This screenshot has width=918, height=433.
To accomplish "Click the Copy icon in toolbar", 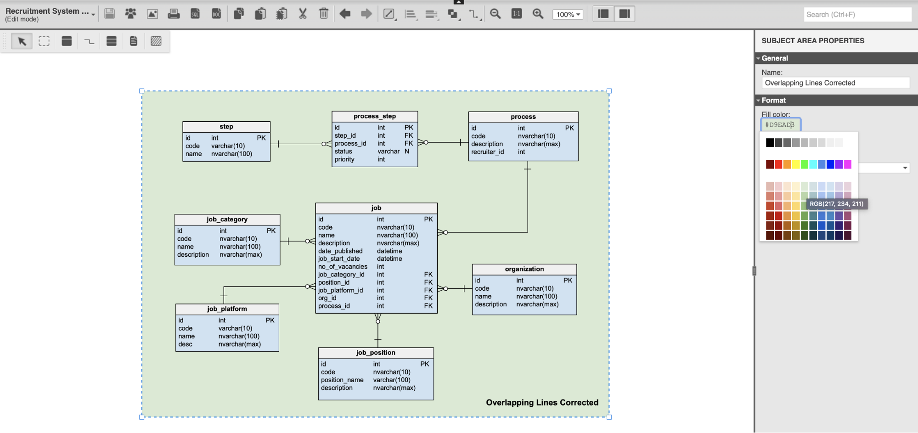I will coord(239,14).
